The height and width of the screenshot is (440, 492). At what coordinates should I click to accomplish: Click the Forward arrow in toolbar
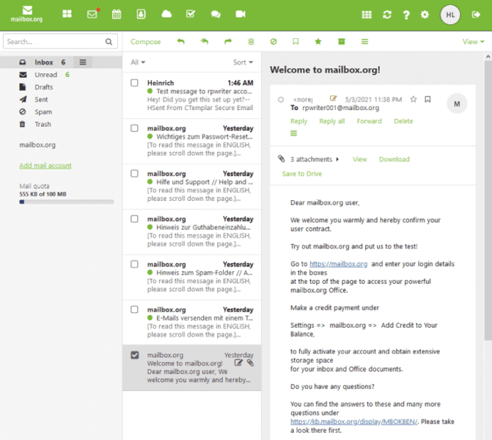[228, 41]
